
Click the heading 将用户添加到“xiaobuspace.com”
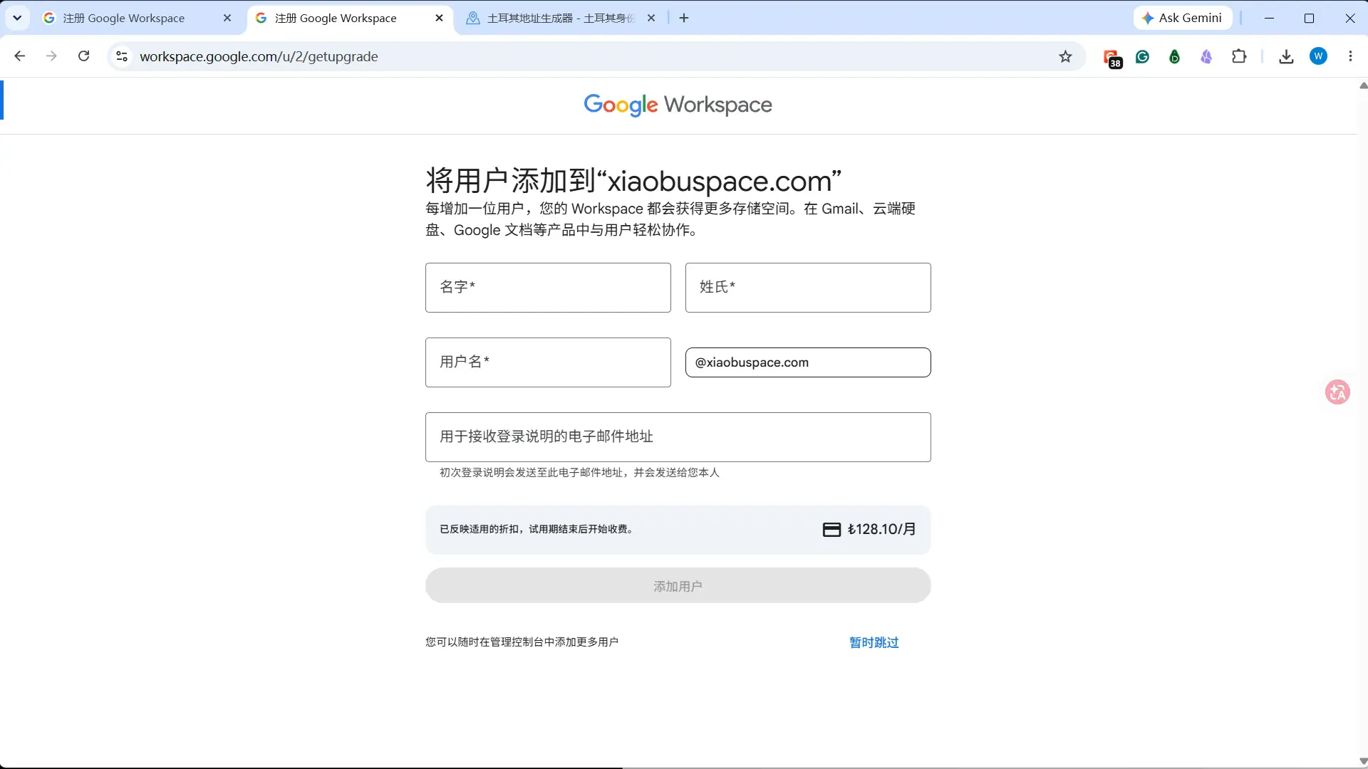[633, 181]
